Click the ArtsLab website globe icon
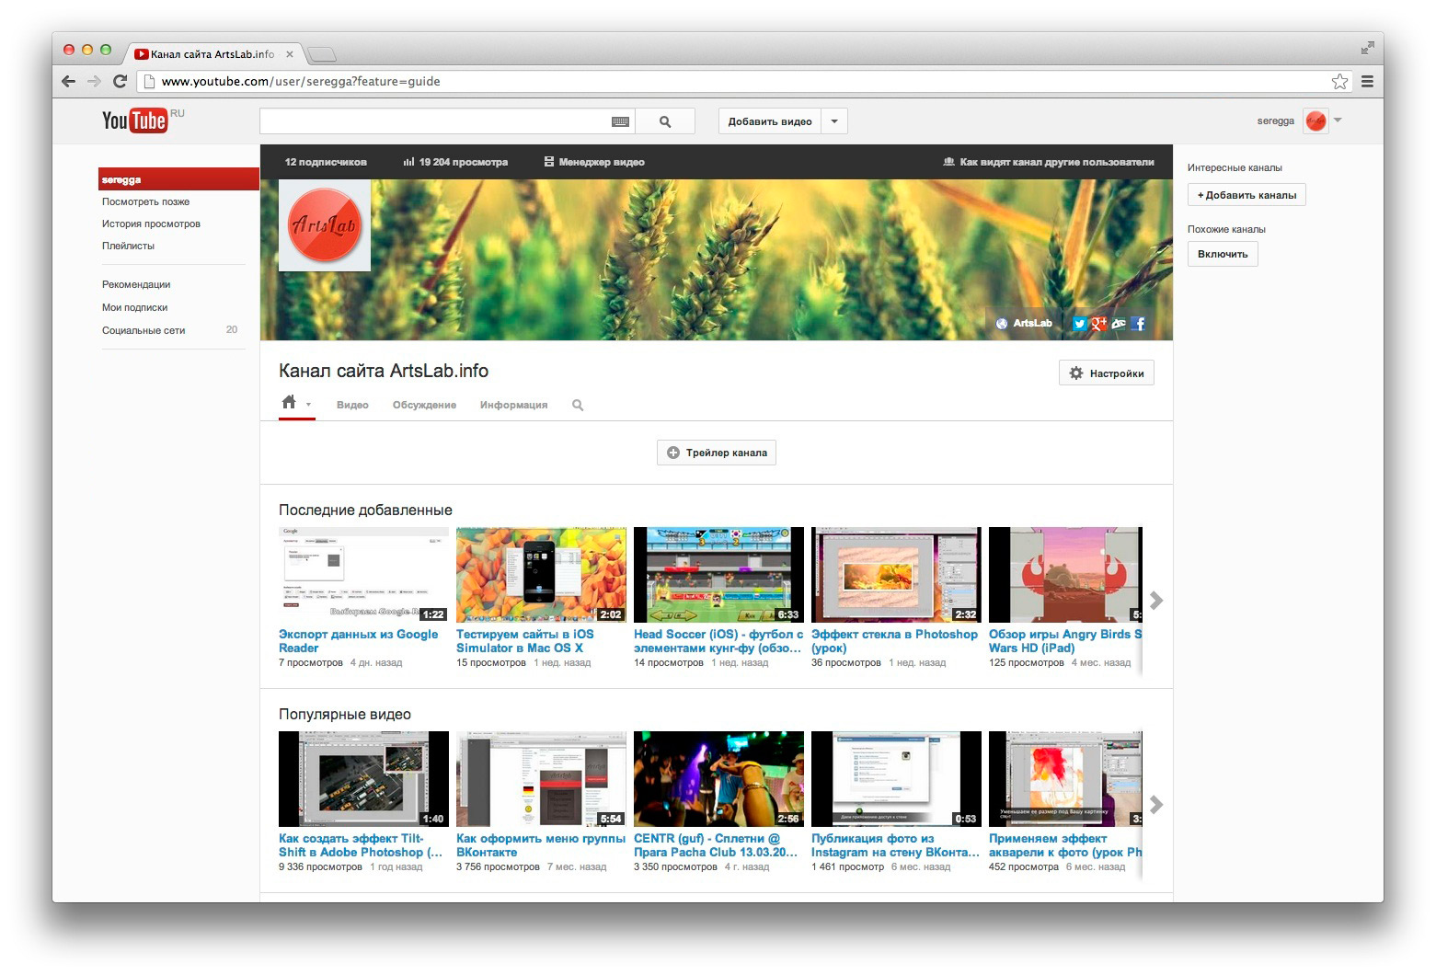This screenshot has width=1436, height=975. click(1002, 323)
